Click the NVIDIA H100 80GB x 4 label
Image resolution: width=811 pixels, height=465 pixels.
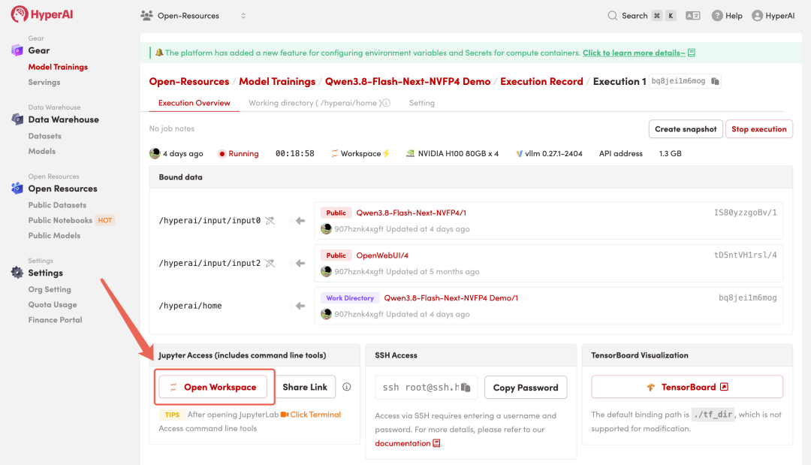pos(452,153)
